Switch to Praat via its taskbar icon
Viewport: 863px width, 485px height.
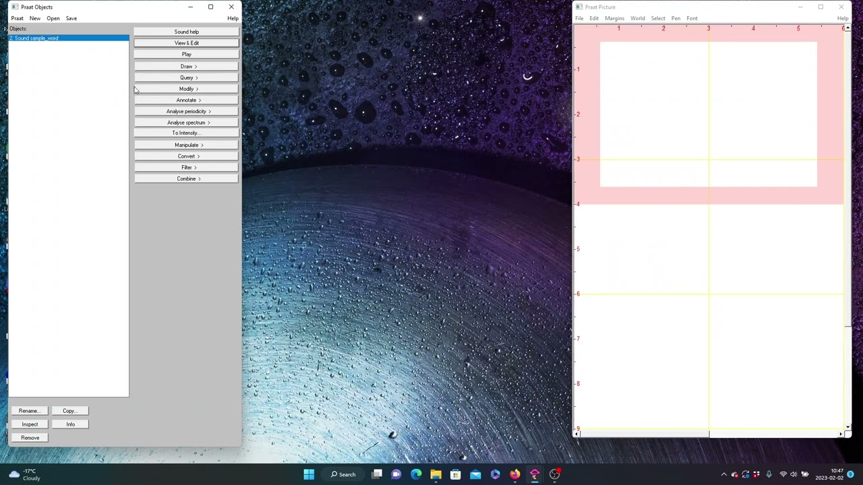tap(535, 474)
